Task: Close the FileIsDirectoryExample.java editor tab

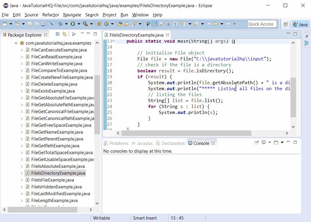Action: pyautogui.click(x=168, y=35)
